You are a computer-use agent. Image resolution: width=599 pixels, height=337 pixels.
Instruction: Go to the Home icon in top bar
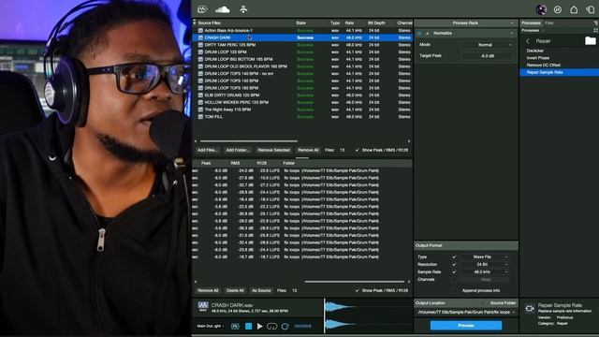tap(574, 10)
